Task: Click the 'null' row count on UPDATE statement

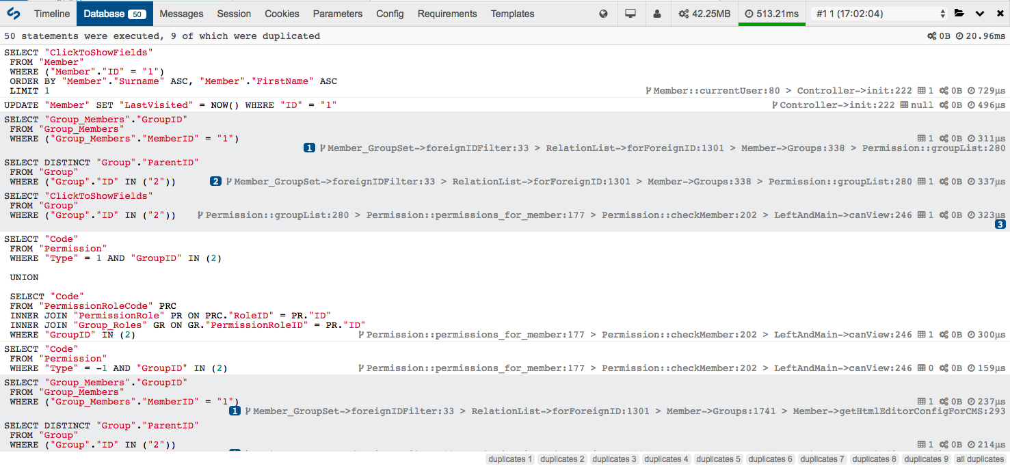Action: click(917, 105)
